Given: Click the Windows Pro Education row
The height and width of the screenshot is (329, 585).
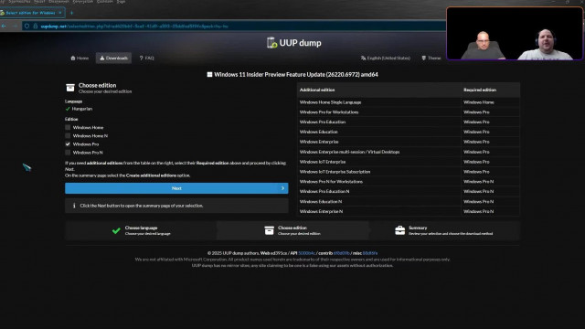Looking at the screenshot, I should 409,122.
